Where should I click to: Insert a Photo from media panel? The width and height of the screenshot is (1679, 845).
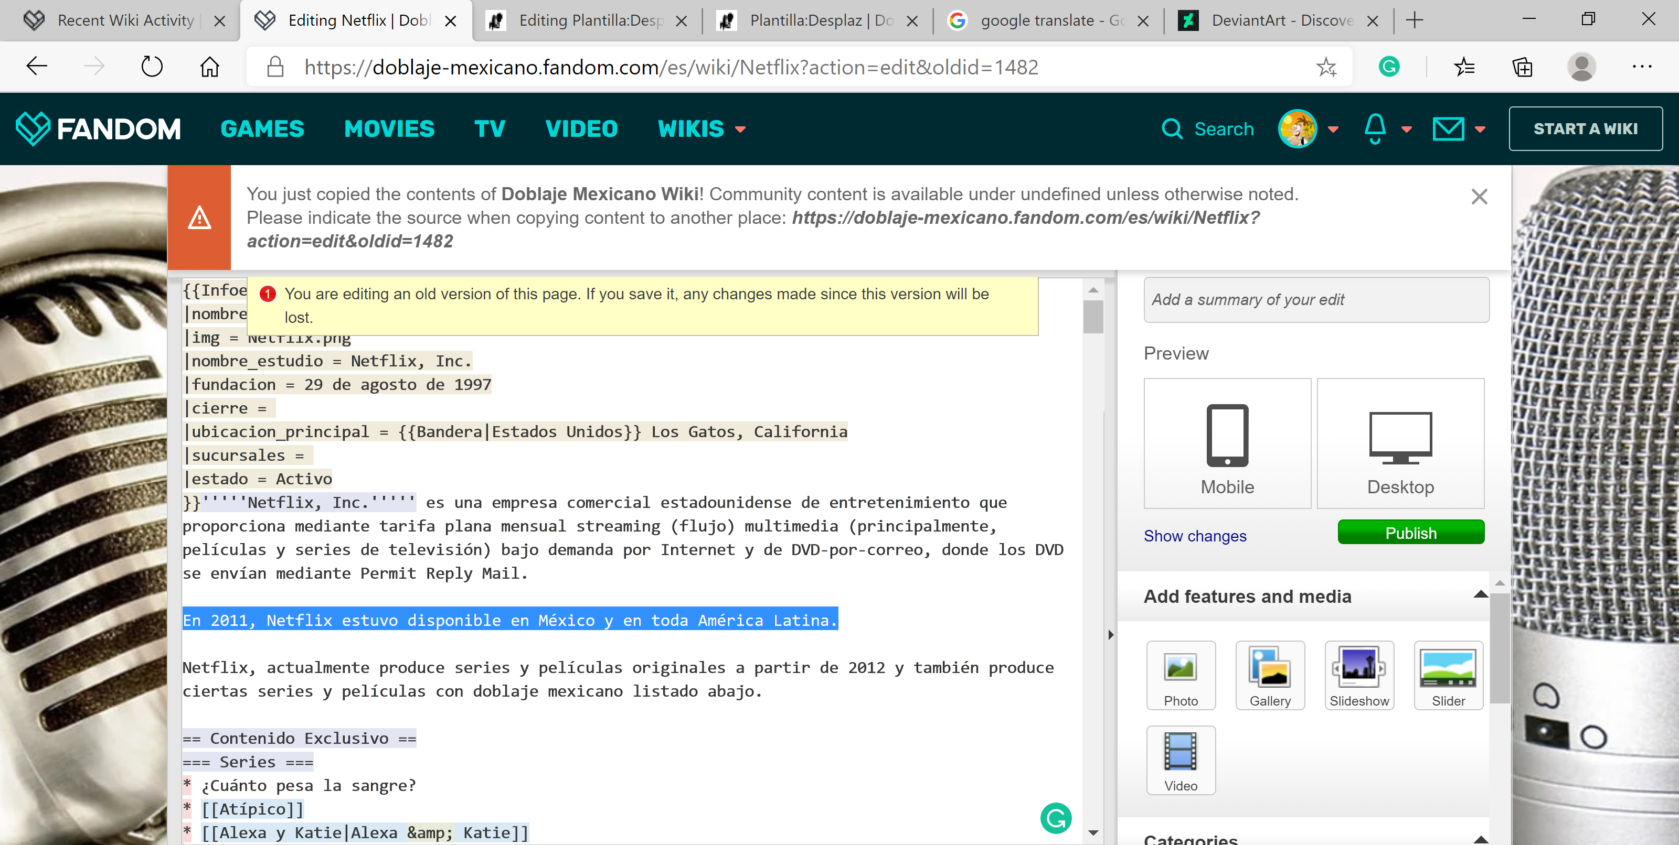click(1181, 675)
